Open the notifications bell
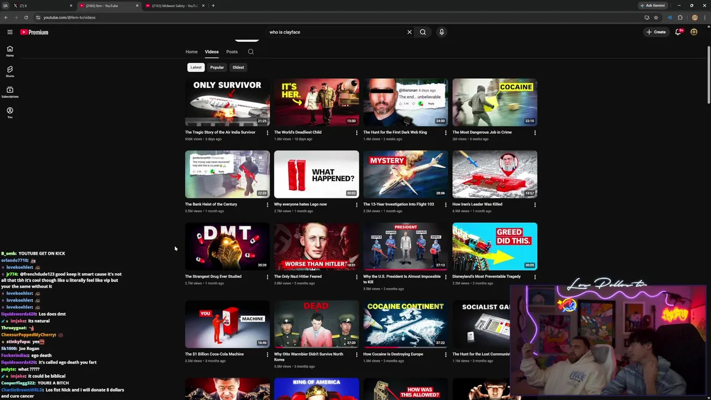The image size is (711, 400). coord(678,32)
